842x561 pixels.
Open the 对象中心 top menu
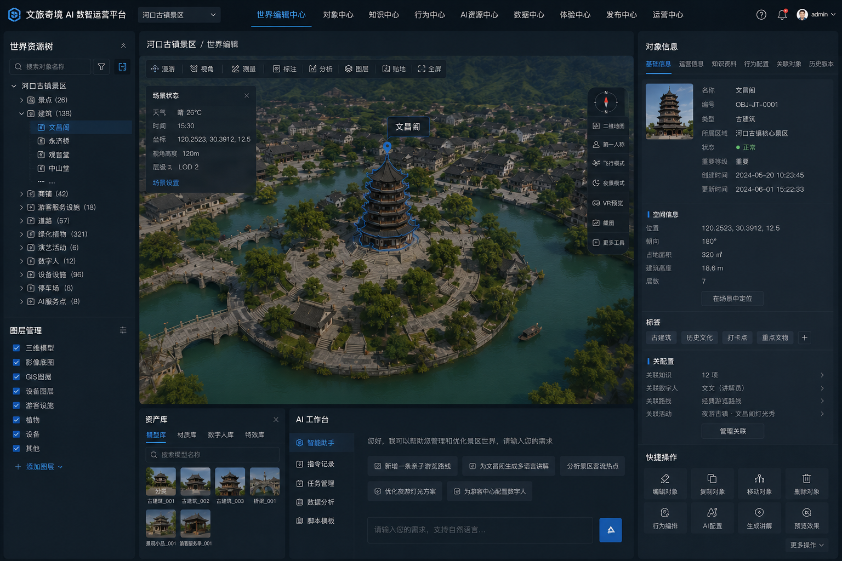338,15
